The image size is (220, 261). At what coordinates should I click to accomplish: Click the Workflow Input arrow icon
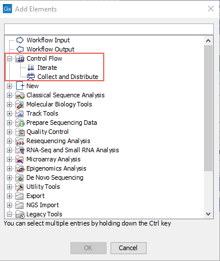(20, 40)
